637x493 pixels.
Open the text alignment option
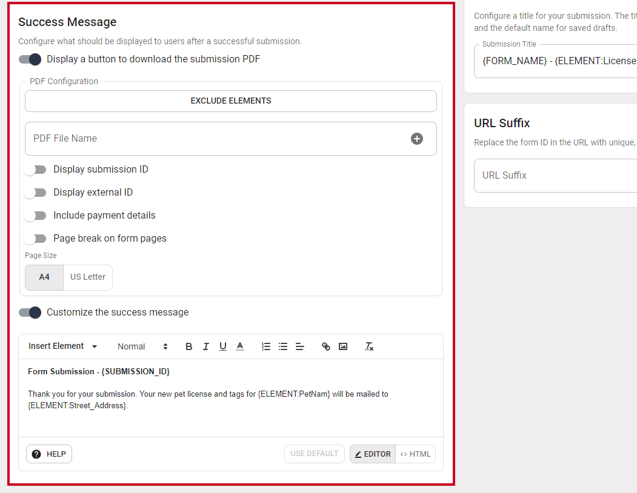point(300,346)
